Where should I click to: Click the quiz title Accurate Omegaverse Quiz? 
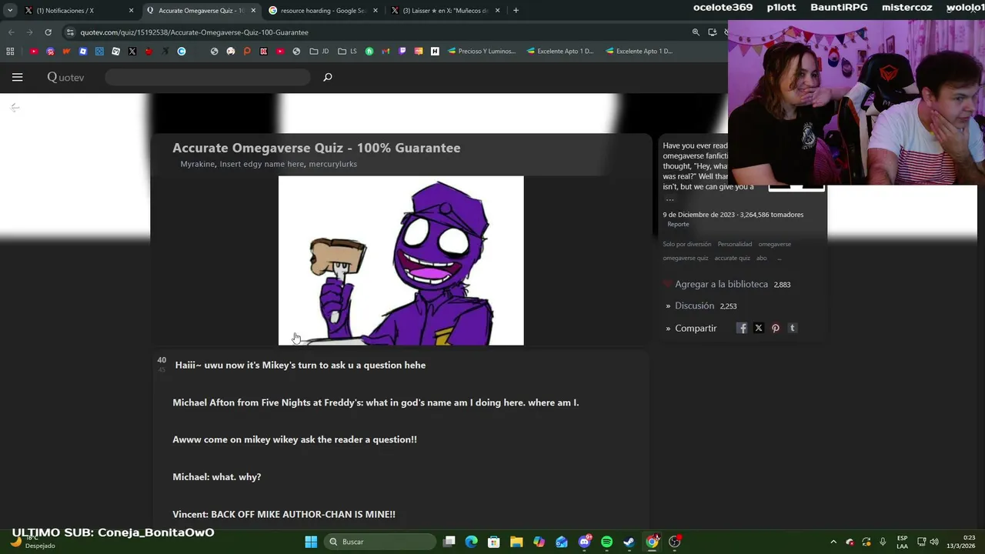click(x=316, y=148)
